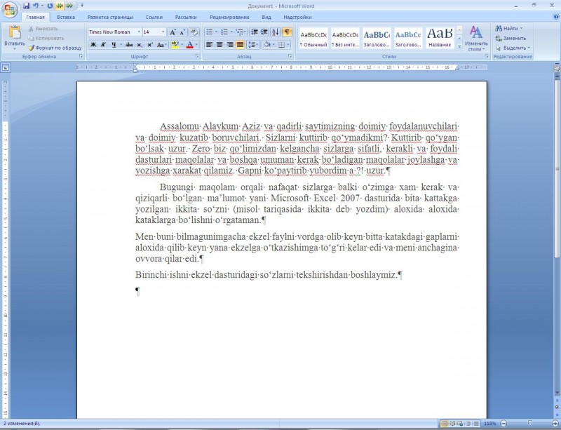Clear formatting with the eraser icon
Image resolution: width=561 pixels, height=430 pixels.
click(194, 32)
